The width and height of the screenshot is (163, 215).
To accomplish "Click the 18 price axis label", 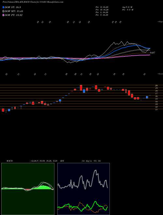I will click(156, 91).
